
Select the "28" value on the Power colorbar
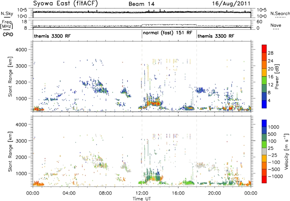click(x=270, y=53)
